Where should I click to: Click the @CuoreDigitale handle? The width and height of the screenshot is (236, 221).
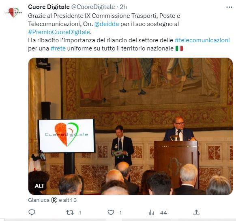[x=93, y=7]
